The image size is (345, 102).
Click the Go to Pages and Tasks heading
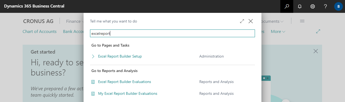(x=110, y=45)
